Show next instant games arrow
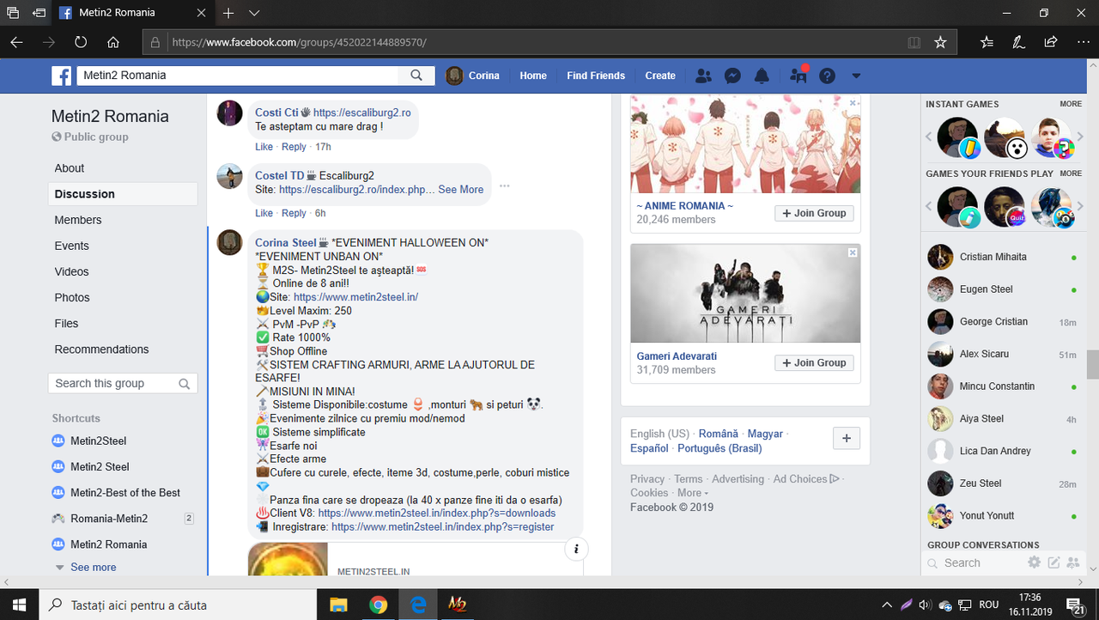Image resolution: width=1099 pixels, height=620 pixels. [1080, 137]
